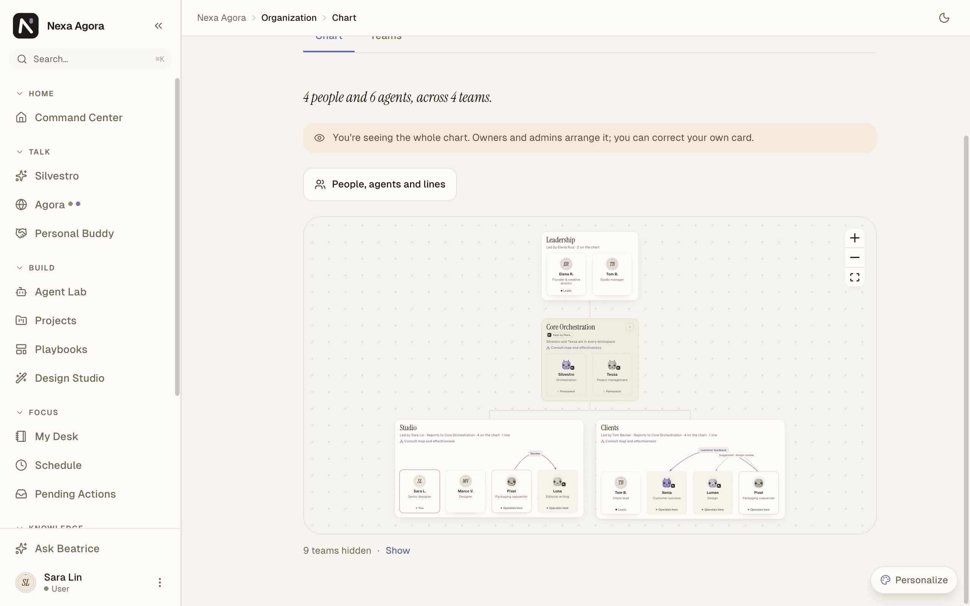Focus the Search input field
This screenshot has width=970, height=606.
tap(90, 59)
